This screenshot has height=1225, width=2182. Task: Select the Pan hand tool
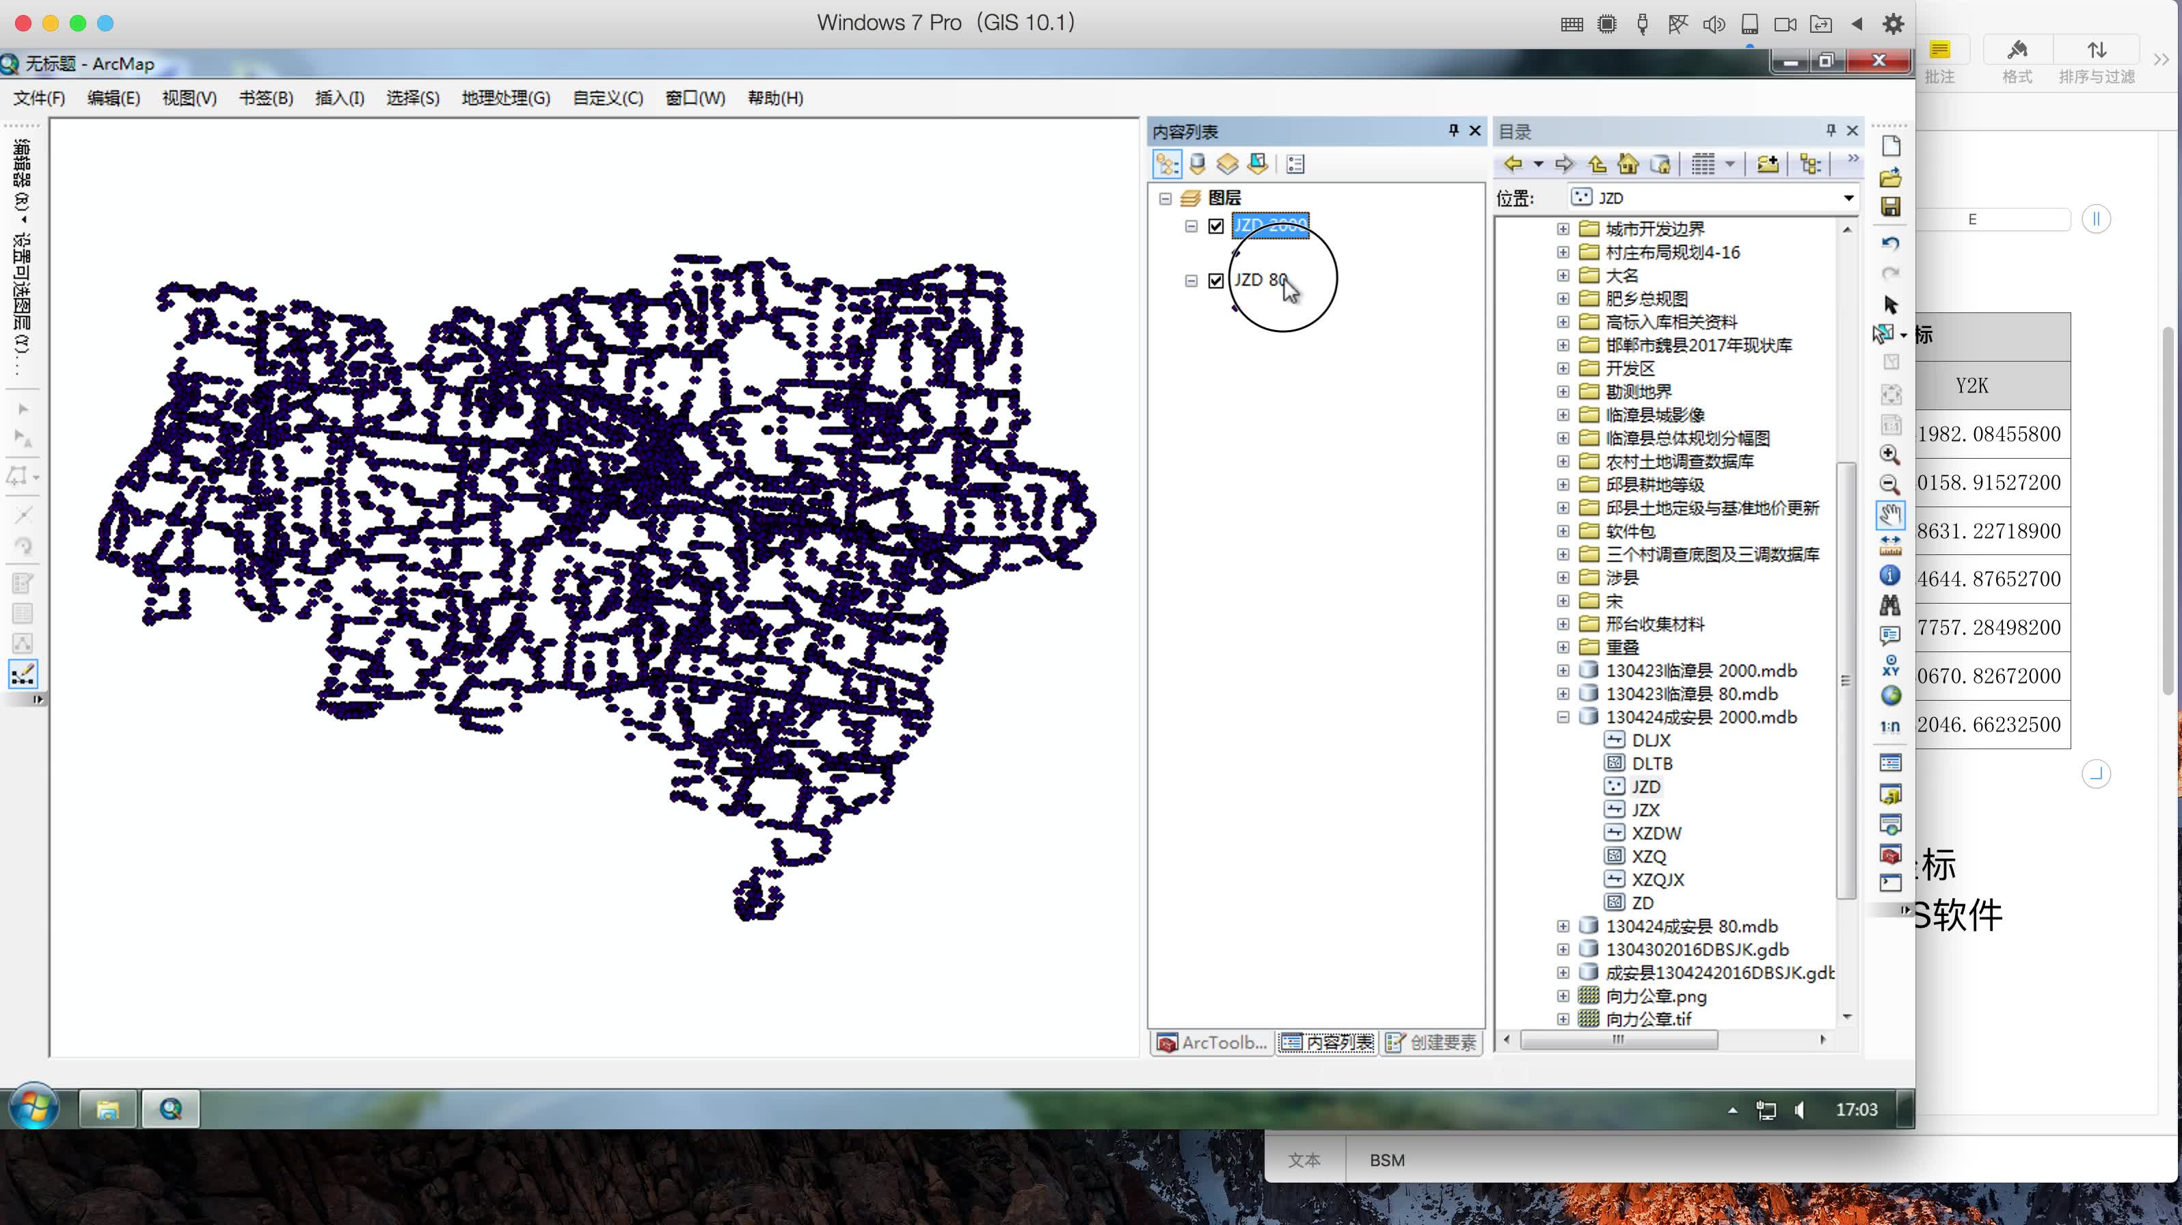pos(1889,513)
